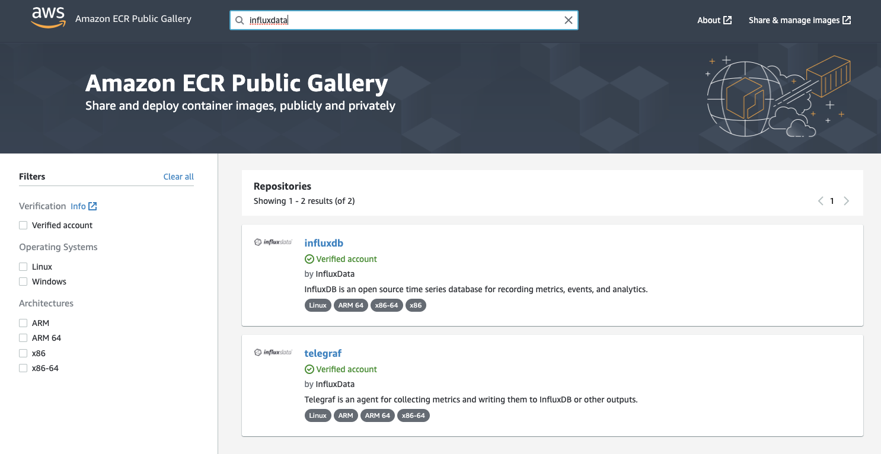Viewport: 881px width, 454px height.
Task: Tick the ARM architecture checkbox
Action: [x=23, y=323]
